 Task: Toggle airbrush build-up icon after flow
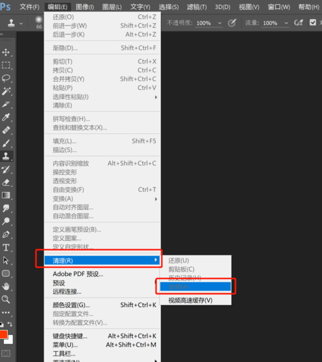click(x=298, y=23)
